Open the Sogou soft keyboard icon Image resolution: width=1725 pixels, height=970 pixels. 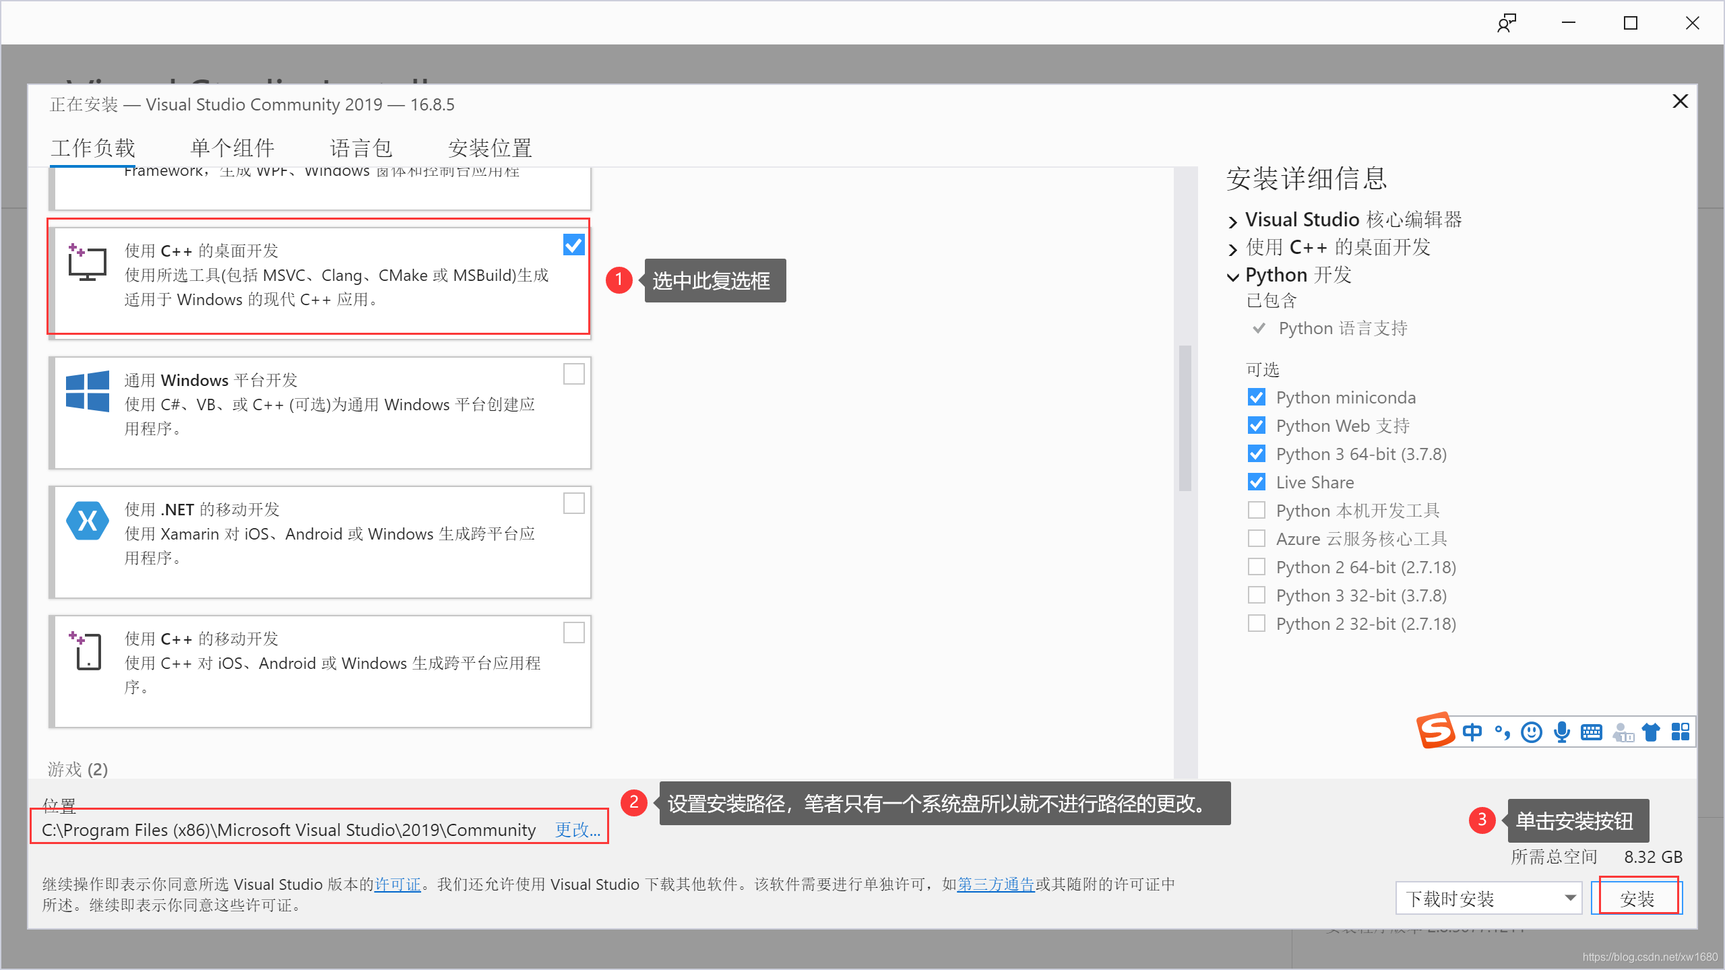[x=1592, y=732]
